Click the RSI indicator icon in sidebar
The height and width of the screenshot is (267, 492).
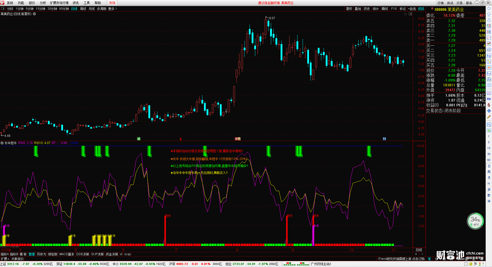click(489, 99)
